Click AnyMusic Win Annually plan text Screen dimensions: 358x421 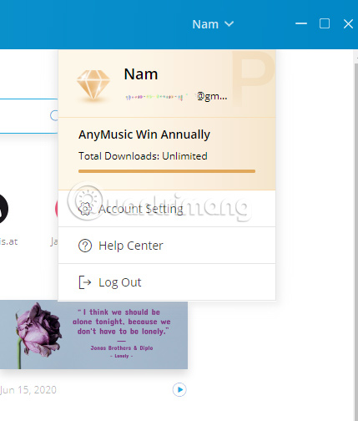144,134
